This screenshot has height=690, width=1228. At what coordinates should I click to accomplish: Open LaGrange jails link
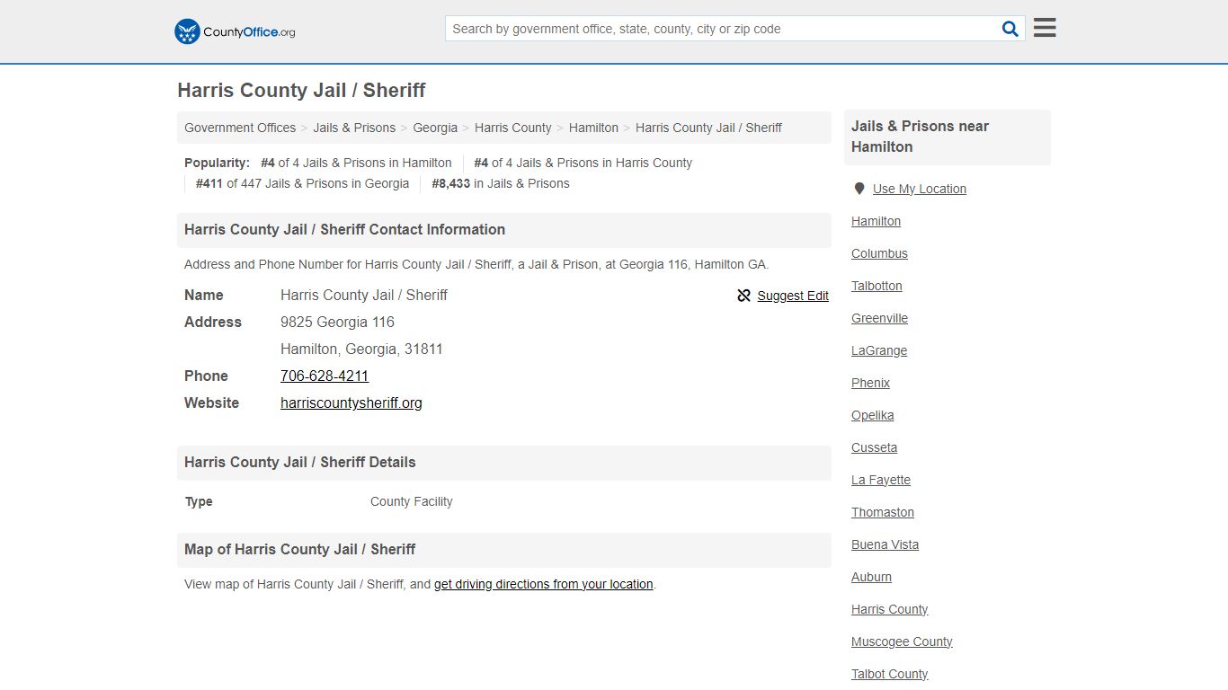[879, 350]
